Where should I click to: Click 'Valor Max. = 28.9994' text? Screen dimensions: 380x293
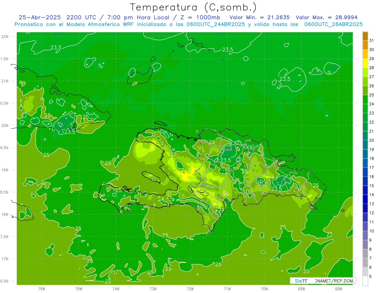[326, 17]
